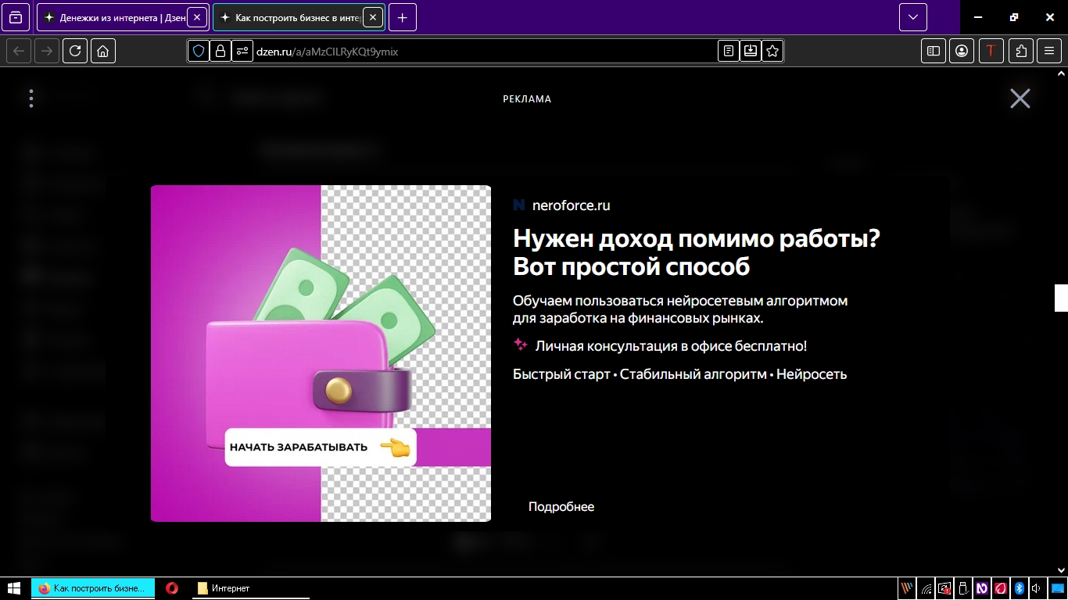
Task: Open the Подробнее link
Action: (x=561, y=506)
